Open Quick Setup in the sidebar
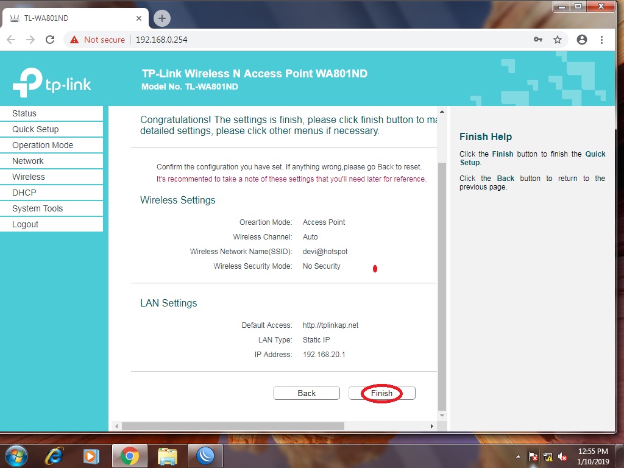 [51, 129]
